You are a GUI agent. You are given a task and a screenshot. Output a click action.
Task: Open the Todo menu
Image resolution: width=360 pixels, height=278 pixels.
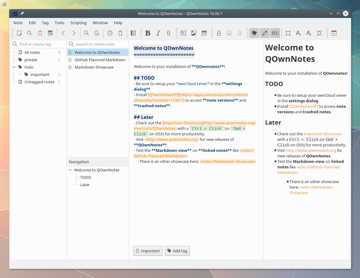tap(59, 23)
